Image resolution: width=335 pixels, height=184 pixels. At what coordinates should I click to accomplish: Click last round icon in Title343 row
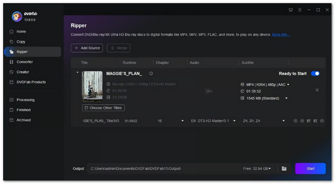click(x=322, y=121)
